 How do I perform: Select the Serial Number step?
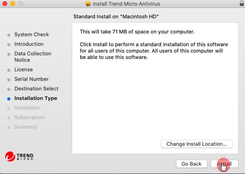(x=32, y=79)
